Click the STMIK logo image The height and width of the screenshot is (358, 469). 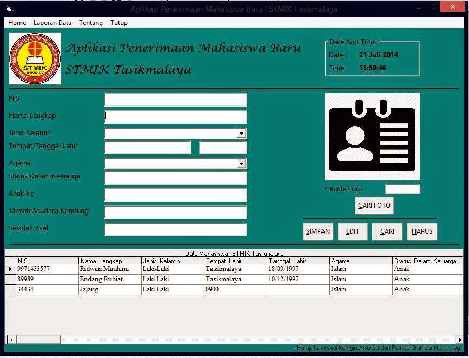tap(35, 58)
